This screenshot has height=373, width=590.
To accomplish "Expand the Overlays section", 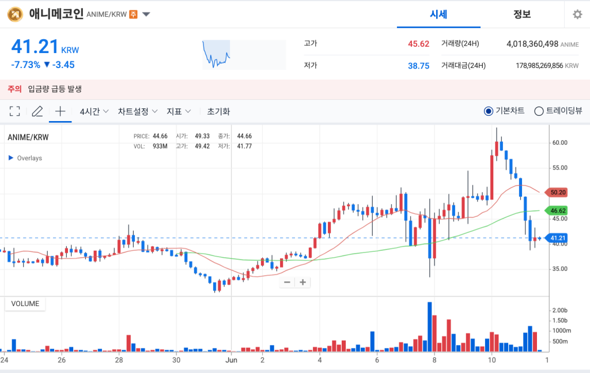I will pos(25,158).
